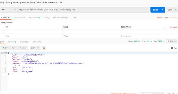The width and height of the screenshot is (178, 94).
Task: Open the Pre-request Script tab
Action: tap(61, 18)
